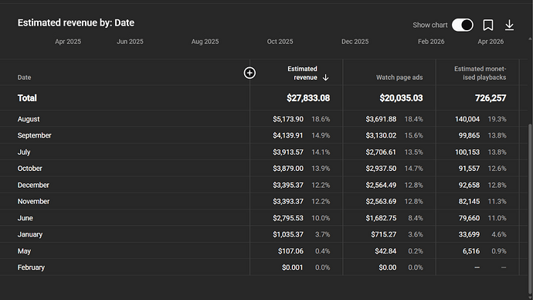Click the Estimated revenue column header

[302, 73]
